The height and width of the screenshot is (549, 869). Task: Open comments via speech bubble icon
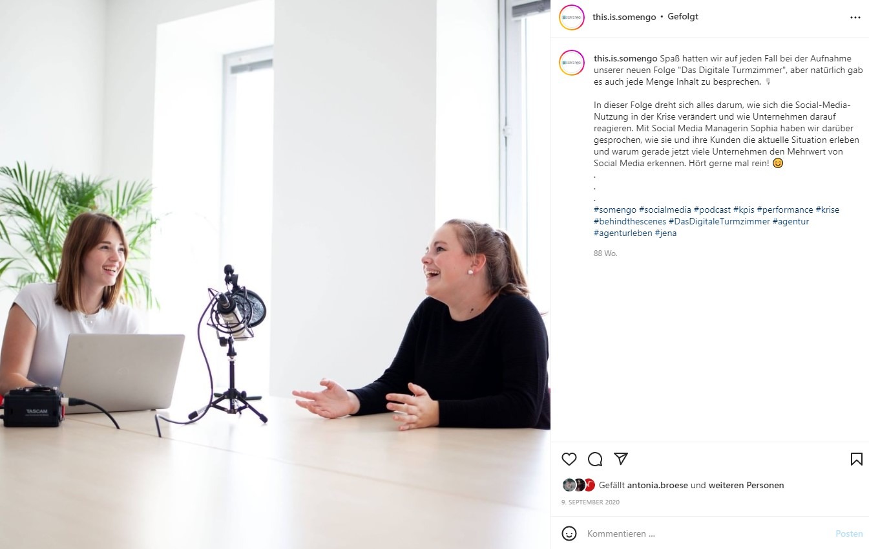595,459
